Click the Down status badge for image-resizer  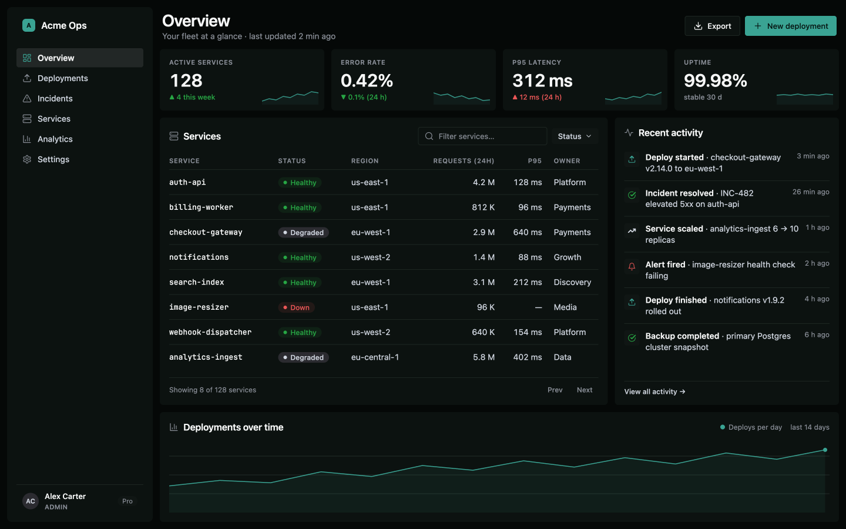(x=296, y=307)
